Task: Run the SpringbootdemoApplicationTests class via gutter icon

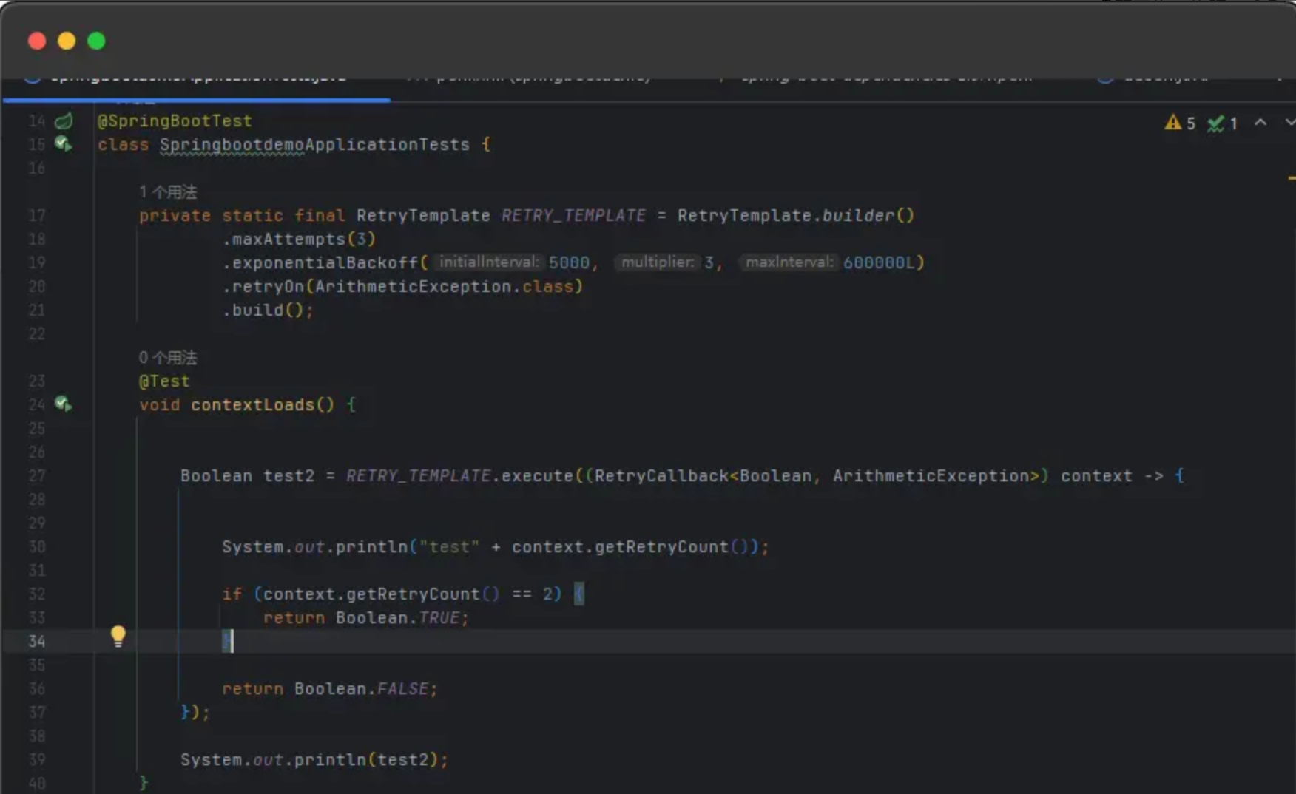Action: pyautogui.click(x=64, y=144)
